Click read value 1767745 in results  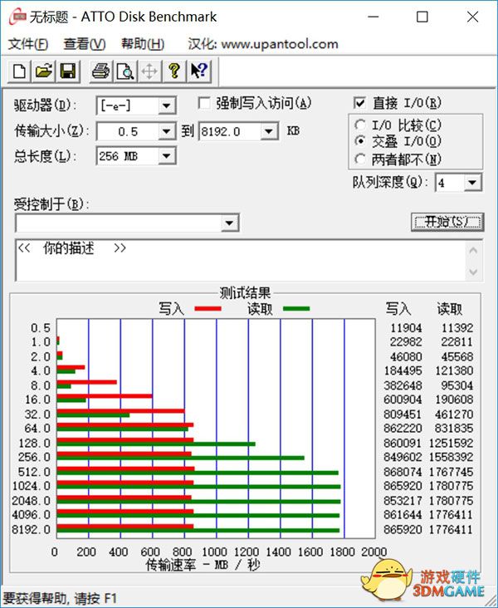coord(452,472)
